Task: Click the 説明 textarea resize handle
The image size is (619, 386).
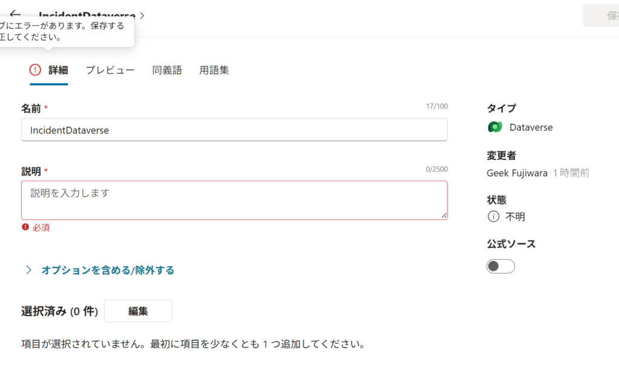Action: click(x=444, y=215)
